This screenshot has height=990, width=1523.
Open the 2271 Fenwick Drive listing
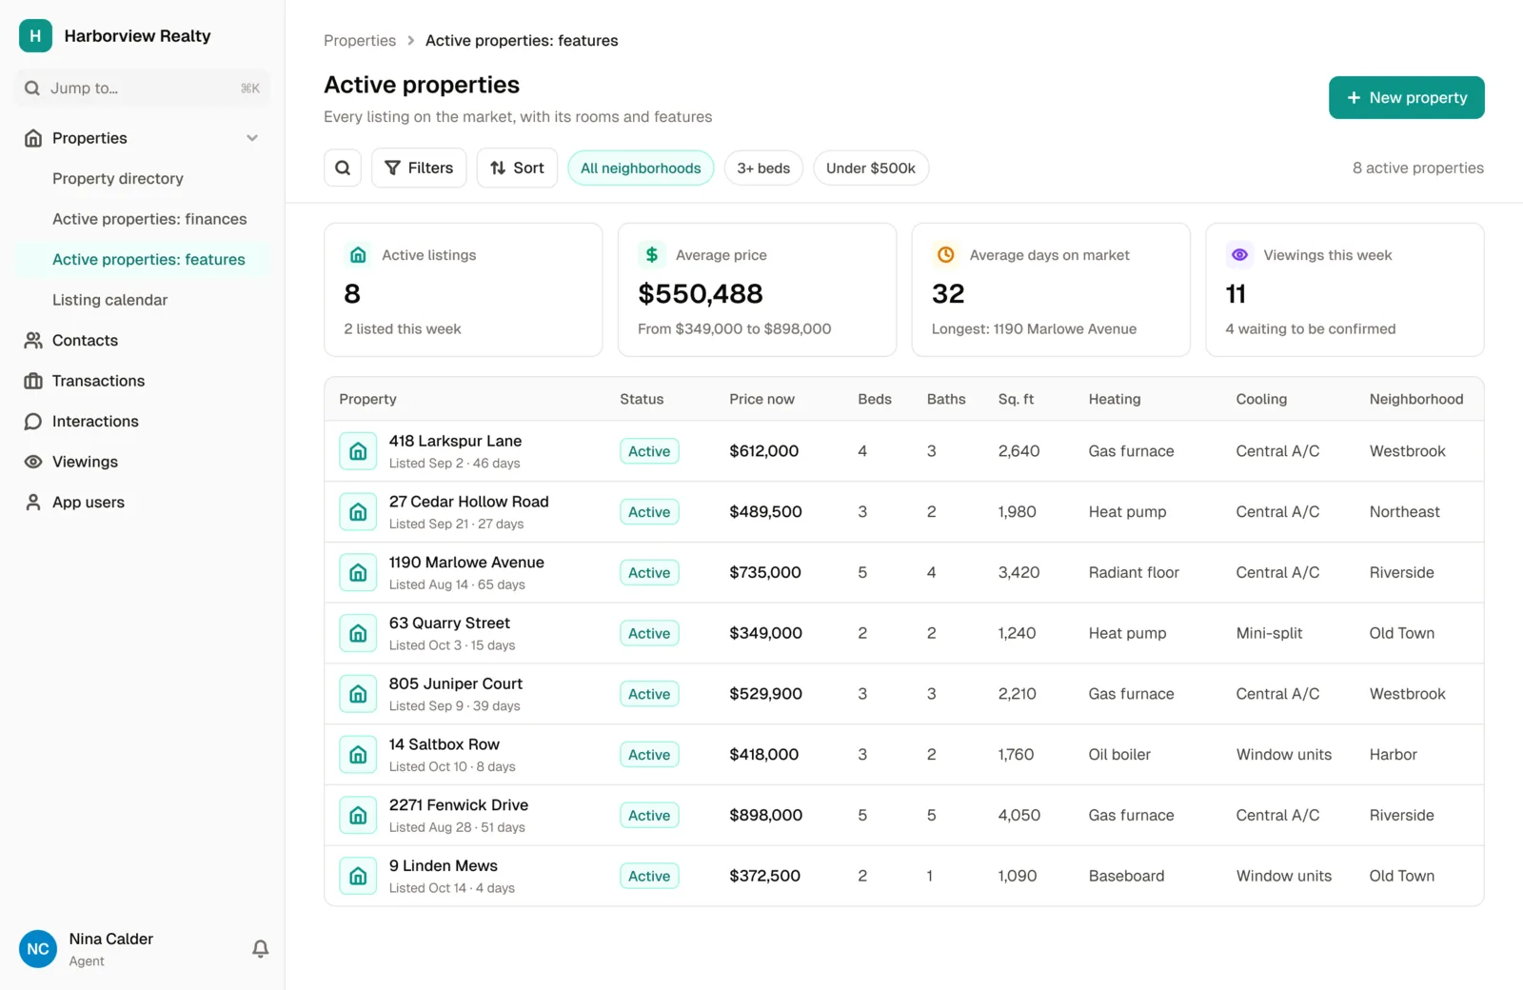coord(458,805)
